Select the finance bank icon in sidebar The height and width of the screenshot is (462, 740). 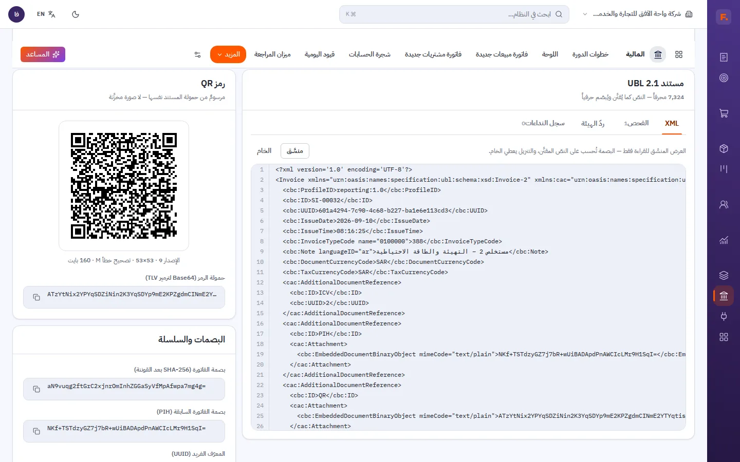[724, 296]
